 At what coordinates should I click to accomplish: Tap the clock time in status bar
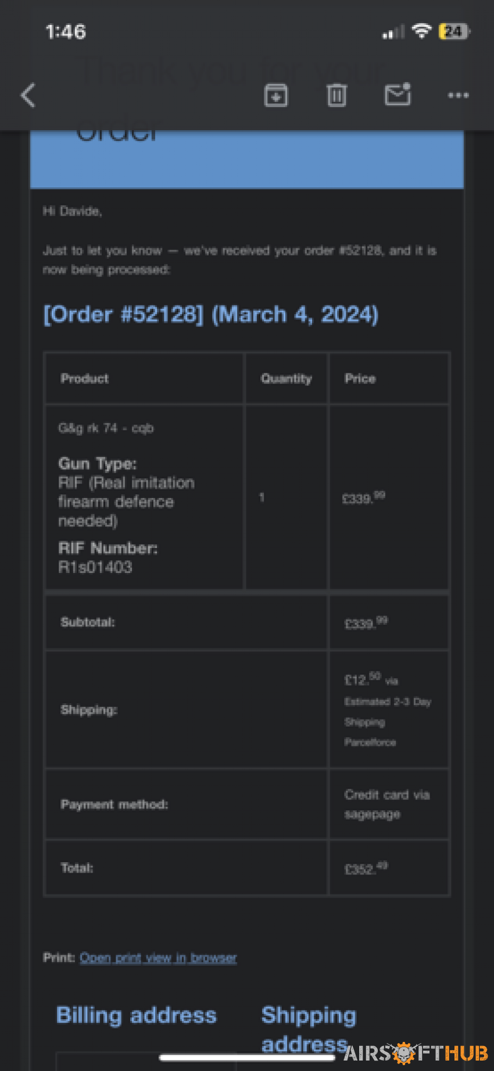pos(66,31)
